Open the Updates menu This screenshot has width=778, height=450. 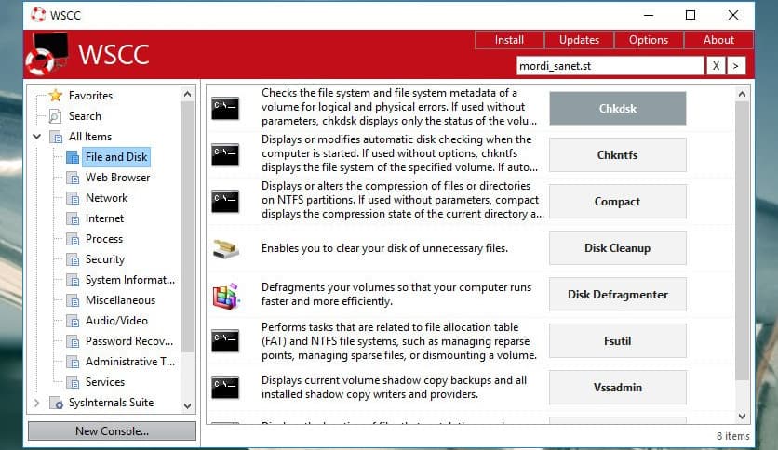[579, 40]
